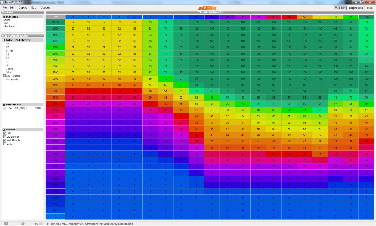Open the Options menu
Viewport: 376px width, 226px height.
tap(45, 8)
